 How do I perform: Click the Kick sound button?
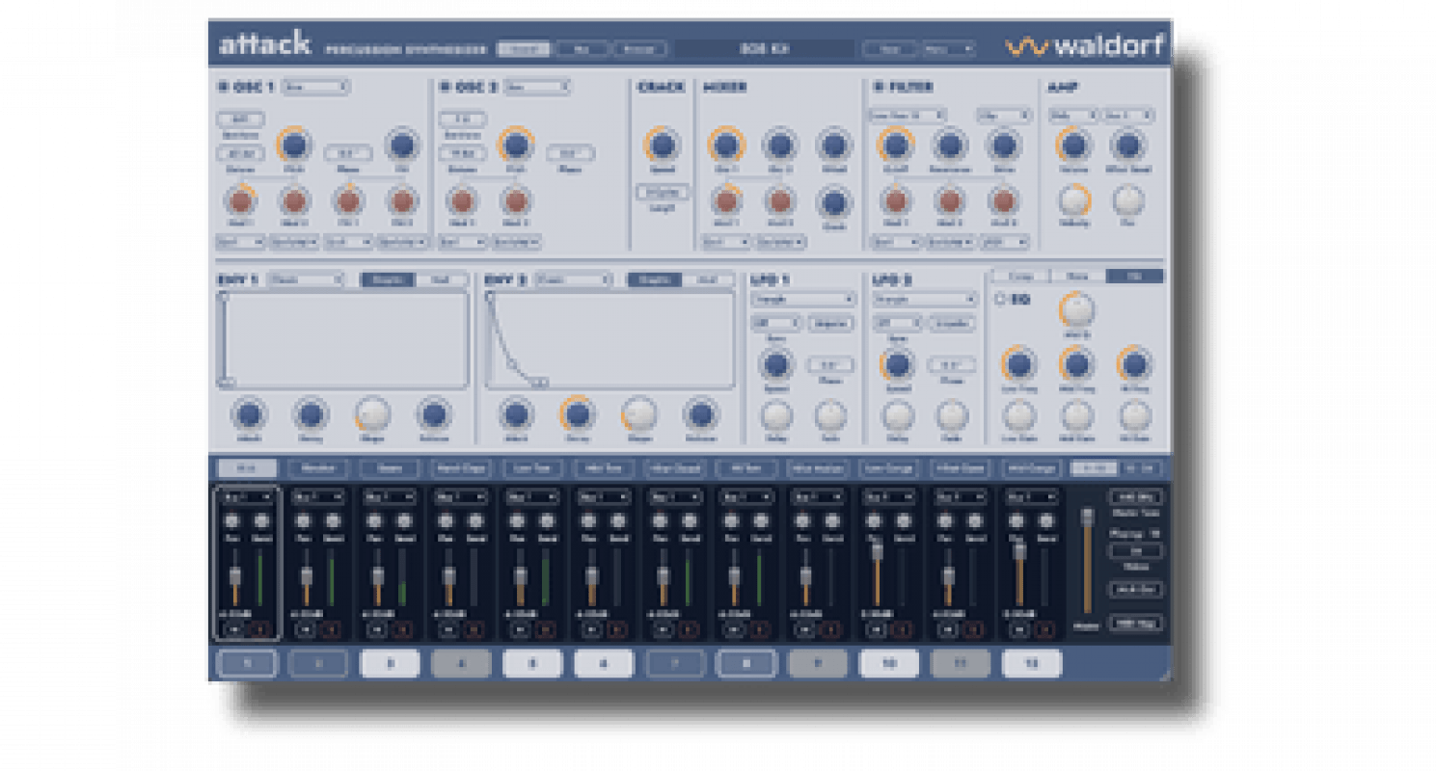pyautogui.click(x=247, y=468)
